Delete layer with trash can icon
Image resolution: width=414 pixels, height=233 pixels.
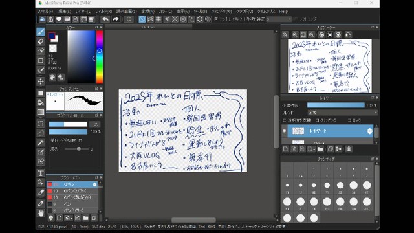pos(349,149)
